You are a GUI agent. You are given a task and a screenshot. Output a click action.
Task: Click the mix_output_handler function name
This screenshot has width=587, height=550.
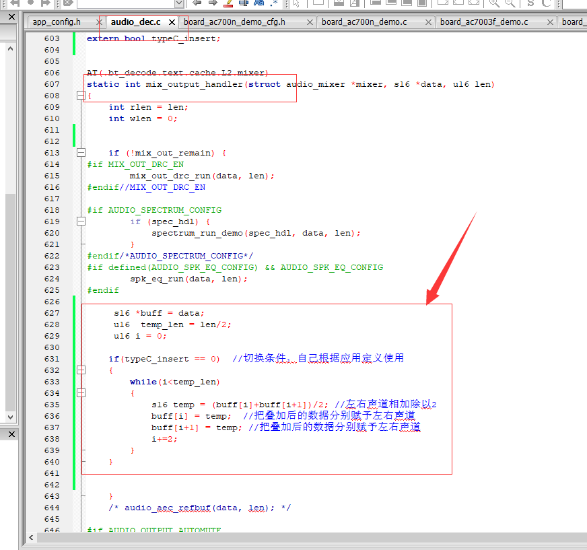[x=194, y=85]
